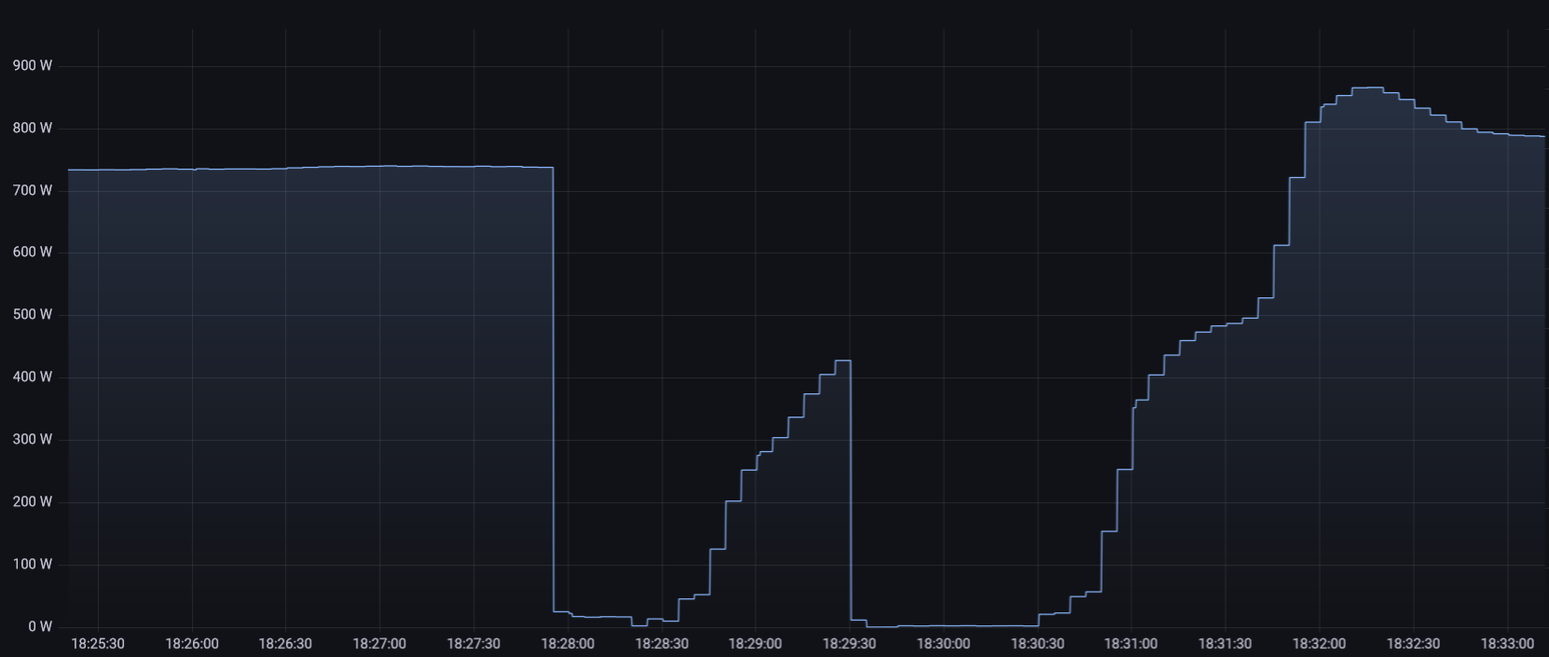
Task: Click the 18:29:30 time axis label
Action: tap(849, 644)
